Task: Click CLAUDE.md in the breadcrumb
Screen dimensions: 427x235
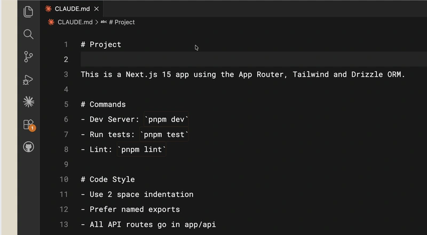Action: click(x=75, y=22)
